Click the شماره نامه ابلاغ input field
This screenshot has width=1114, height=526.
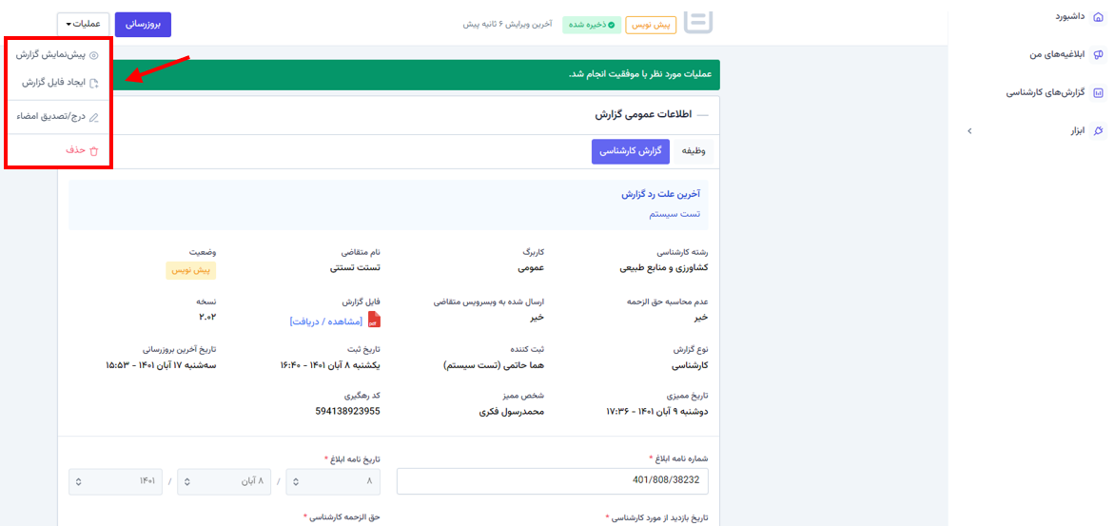pos(553,480)
